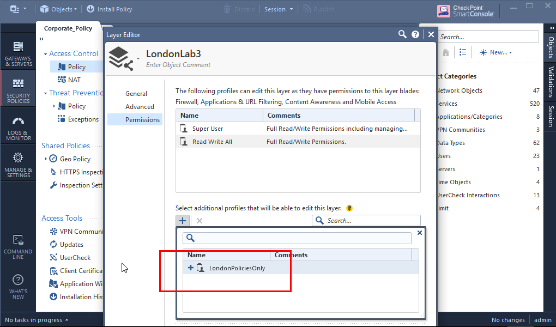Image resolution: width=556 pixels, height=327 pixels.
Task: Click the objects pane Search field
Action: pos(488,37)
